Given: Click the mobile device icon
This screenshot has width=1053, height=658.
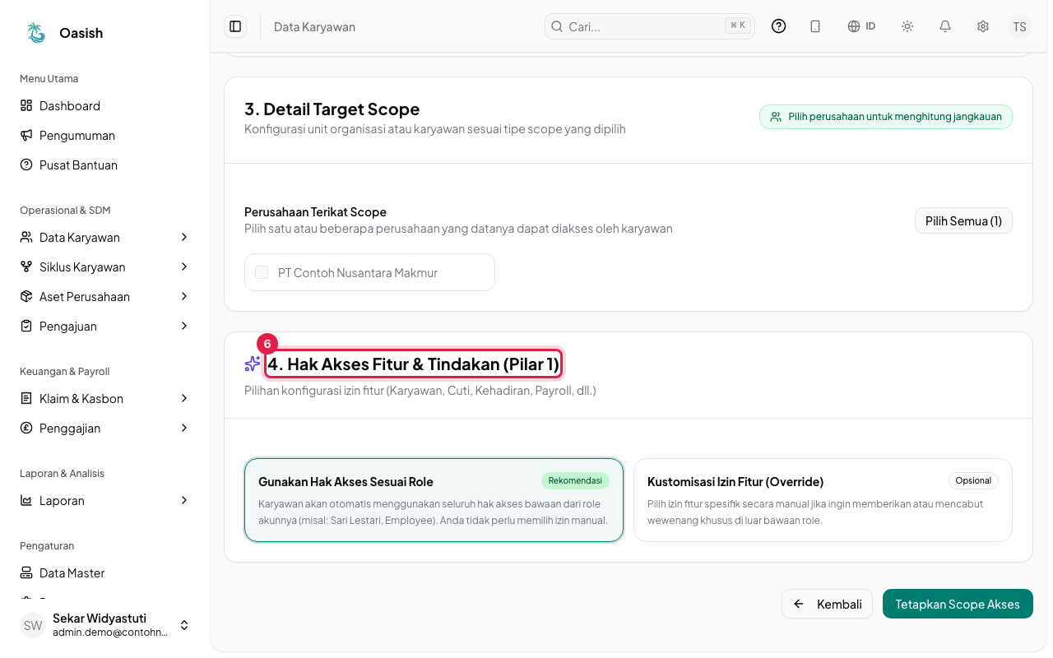Looking at the screenshot, I should click(815, 26).
